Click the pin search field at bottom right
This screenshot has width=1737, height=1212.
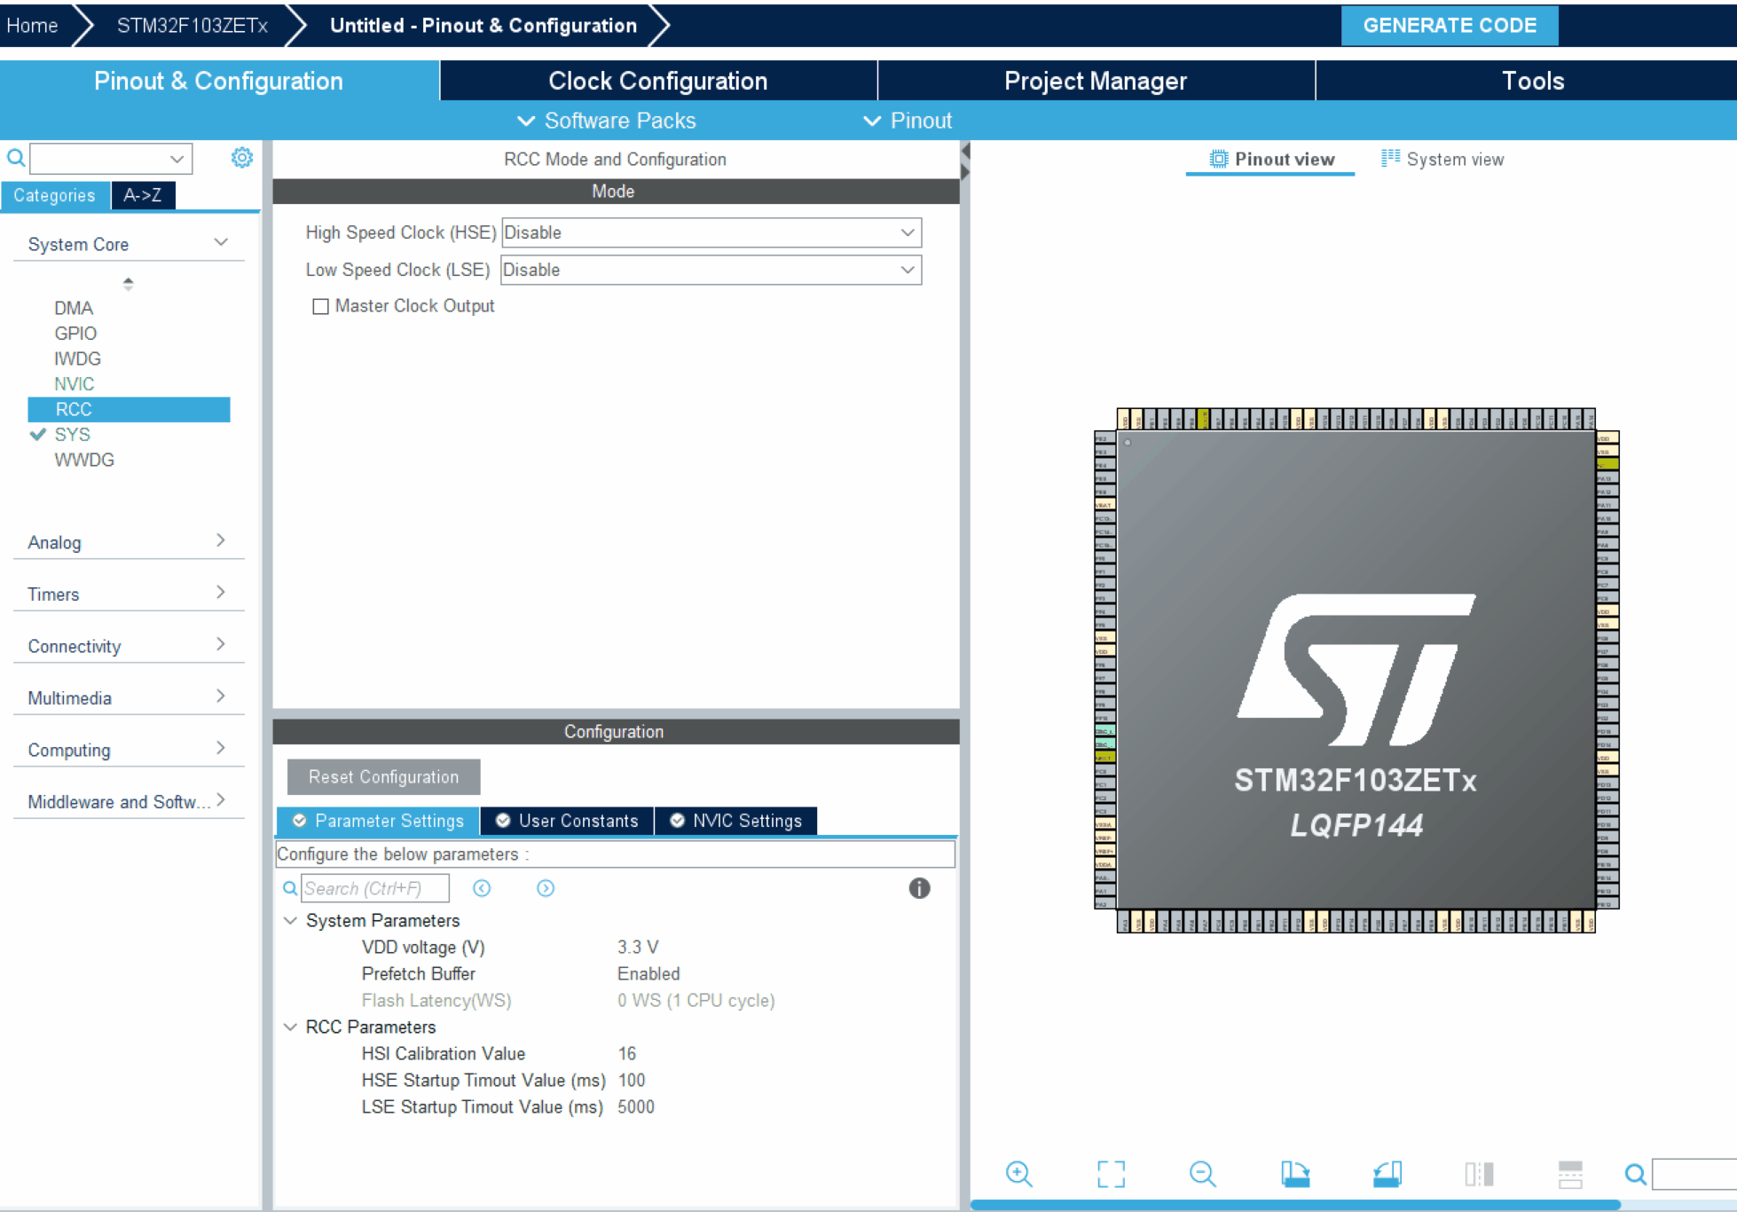[x=1694, y=1174]
